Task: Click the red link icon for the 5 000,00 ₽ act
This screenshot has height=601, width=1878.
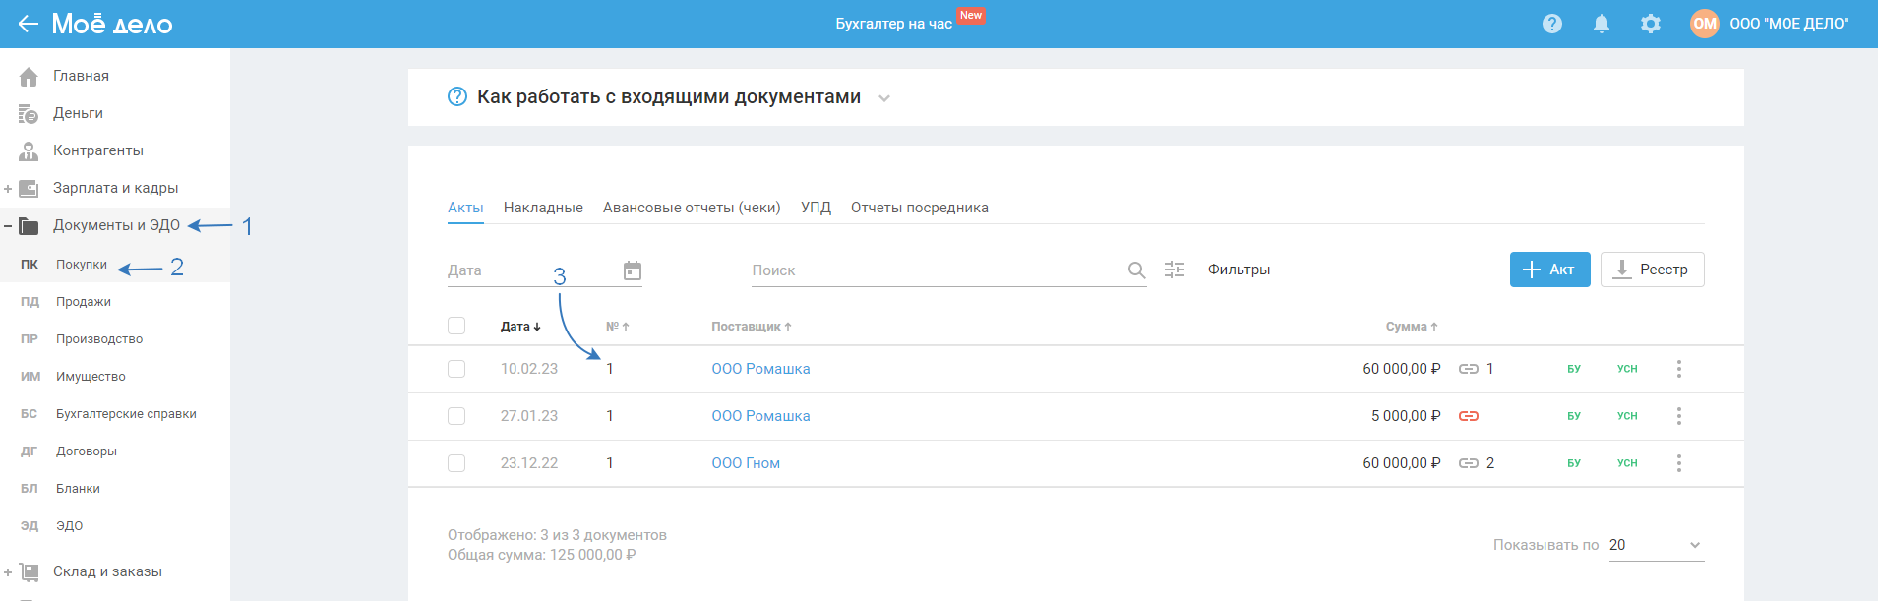Action: tap(1469, 416)
